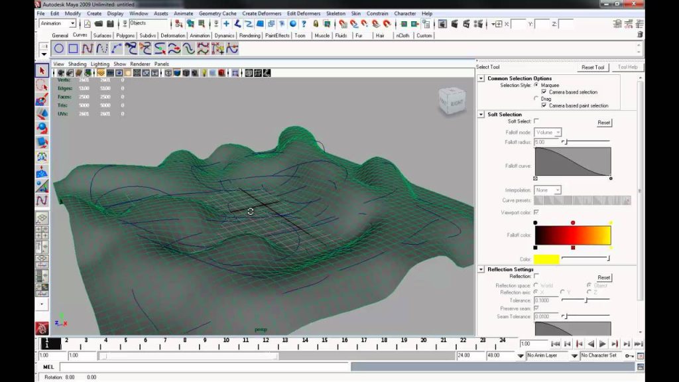Switch to the Dynamics shelf tab
Image resolution: width=679 pixels, height=382 pixels.
point(224,36)
